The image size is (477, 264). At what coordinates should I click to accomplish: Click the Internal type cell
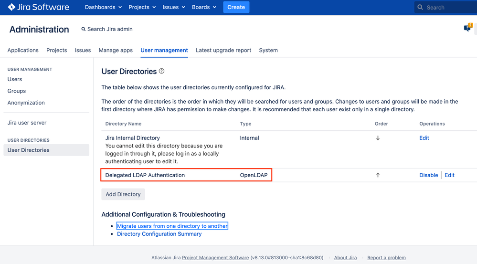coord(249,138)
